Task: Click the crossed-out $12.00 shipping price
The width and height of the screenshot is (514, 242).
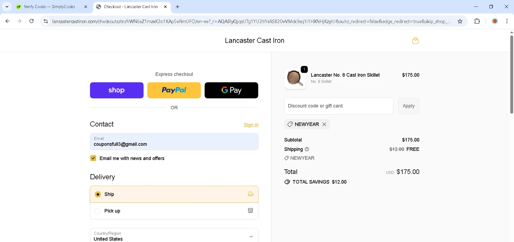Action: 397,149
